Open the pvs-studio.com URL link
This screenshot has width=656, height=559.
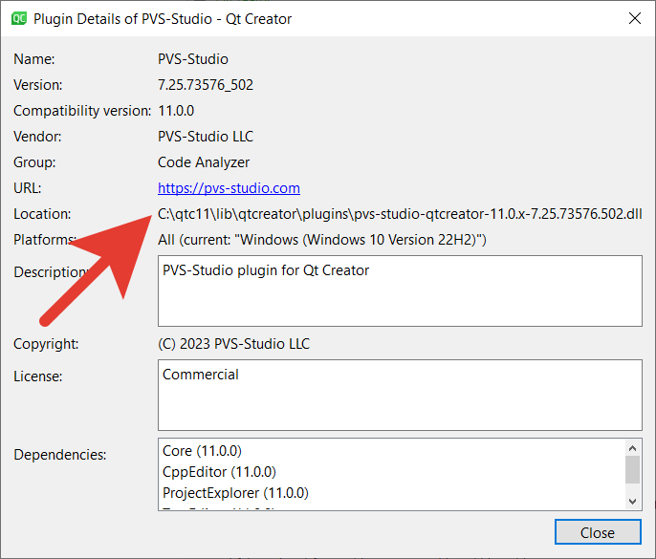click(229, 188)
